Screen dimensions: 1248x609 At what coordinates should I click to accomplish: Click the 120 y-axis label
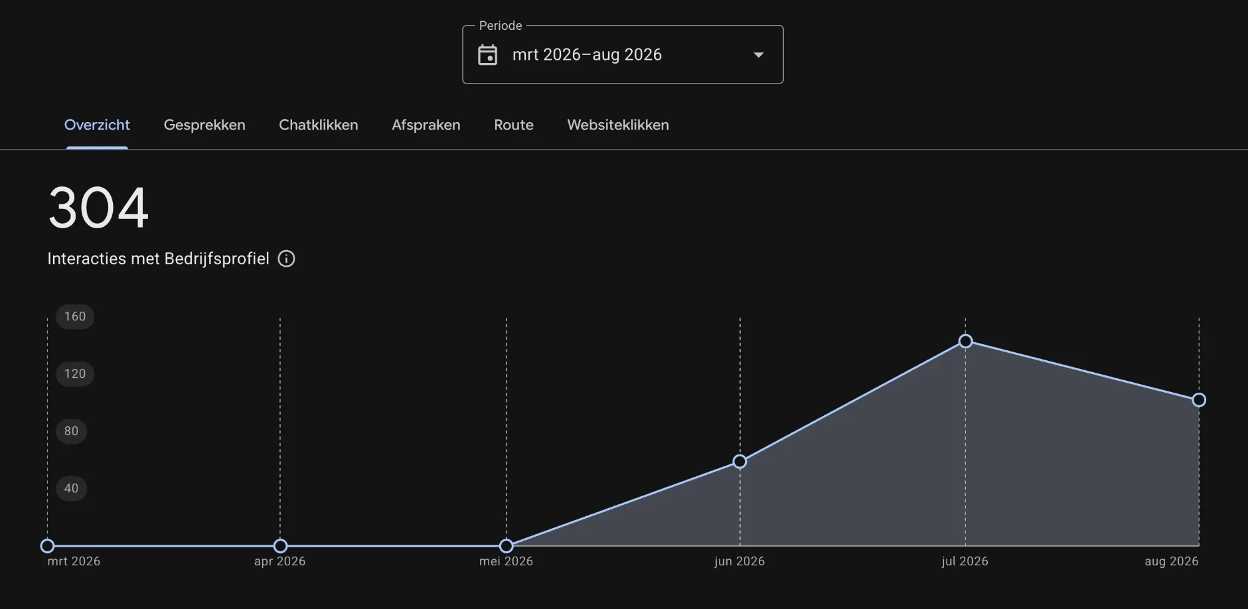[x=75, y=374]
